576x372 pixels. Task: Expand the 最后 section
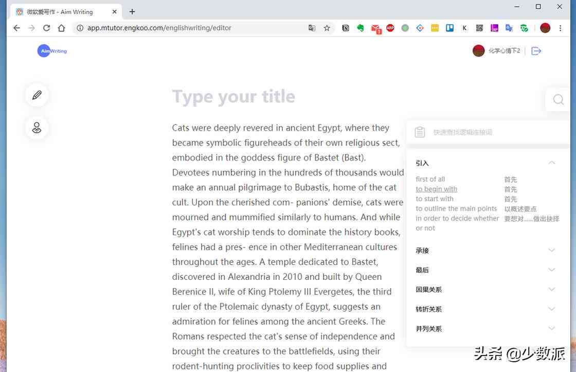pyautogui.click(x=485, y=270)
